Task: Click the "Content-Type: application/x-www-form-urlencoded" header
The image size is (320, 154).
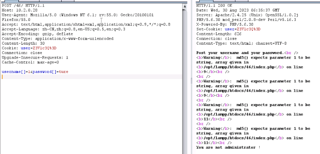Action: point(58,38)
